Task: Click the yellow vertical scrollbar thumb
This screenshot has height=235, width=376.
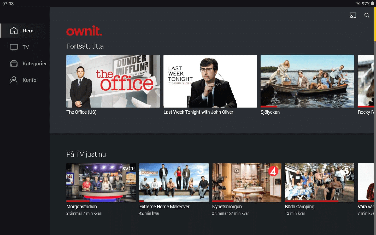Action: (x=375, y=24)
